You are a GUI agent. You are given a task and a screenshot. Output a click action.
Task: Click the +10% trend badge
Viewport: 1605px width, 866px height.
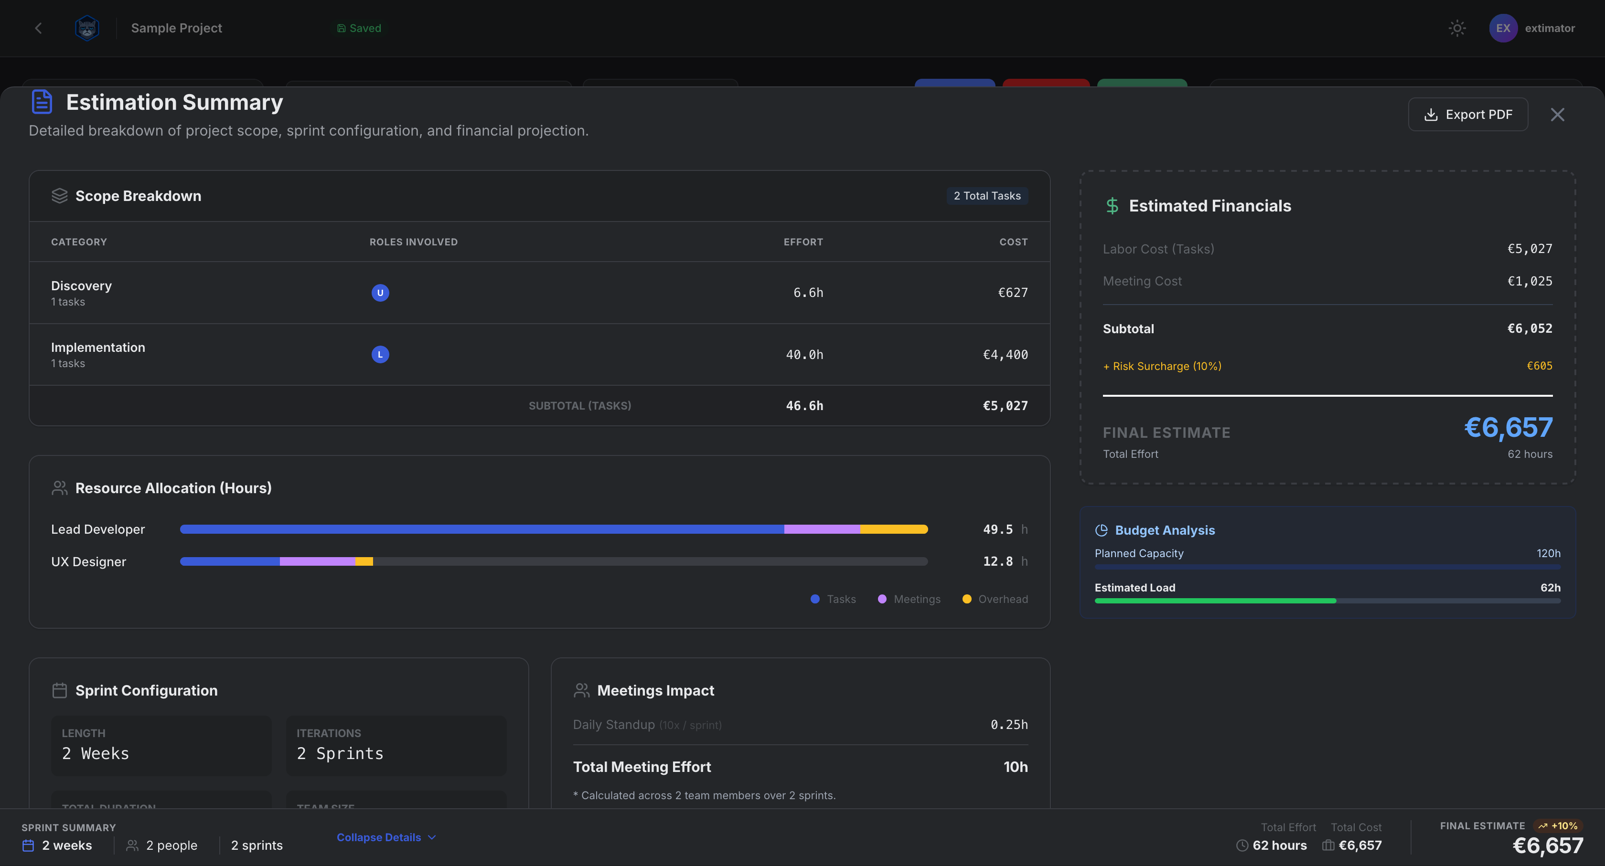click(1558, 826)
